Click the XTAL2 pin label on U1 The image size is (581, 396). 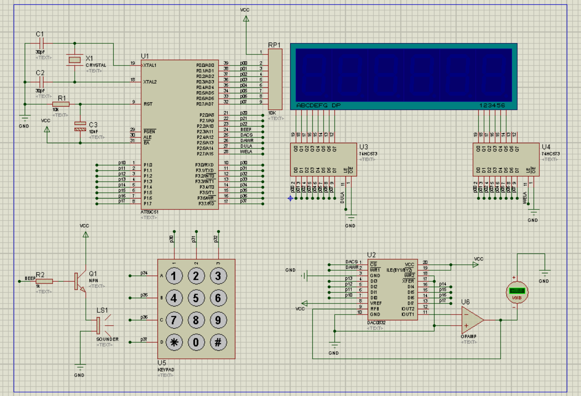coord(150,82)
